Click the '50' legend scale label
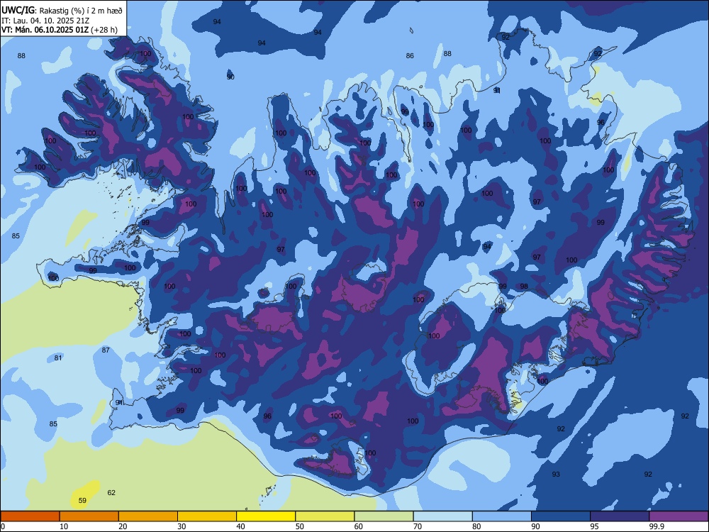This screenshot has width=709, height=532. coord(300,526)
